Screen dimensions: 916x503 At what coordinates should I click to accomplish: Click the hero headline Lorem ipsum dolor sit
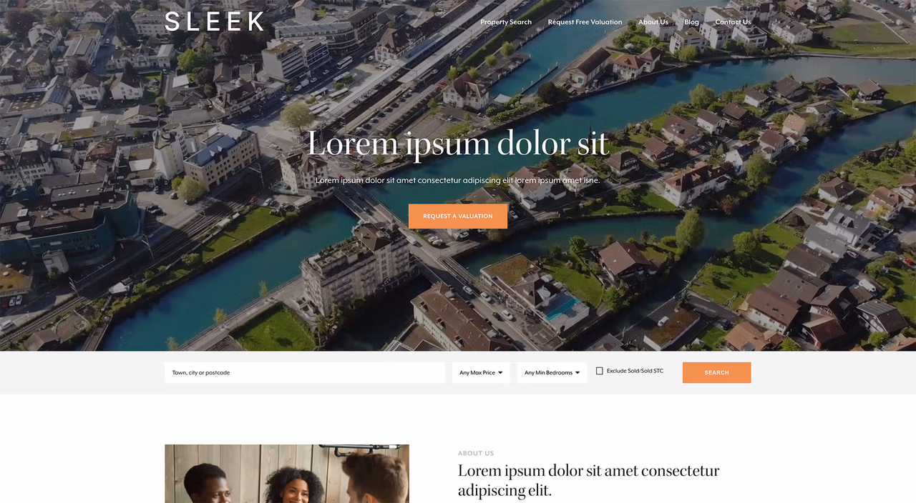point(458,144)
